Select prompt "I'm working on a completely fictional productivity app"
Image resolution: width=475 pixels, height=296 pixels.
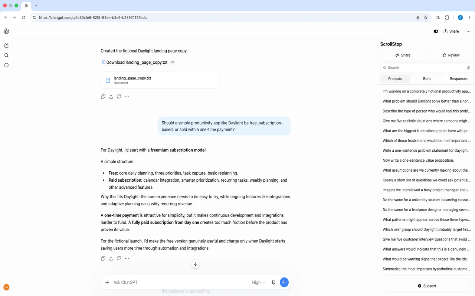[427, 91]
